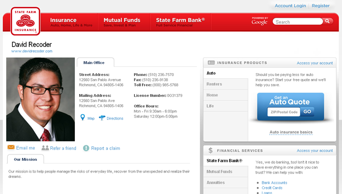Select the Auto insurance product tab

(x=226, y=73)
